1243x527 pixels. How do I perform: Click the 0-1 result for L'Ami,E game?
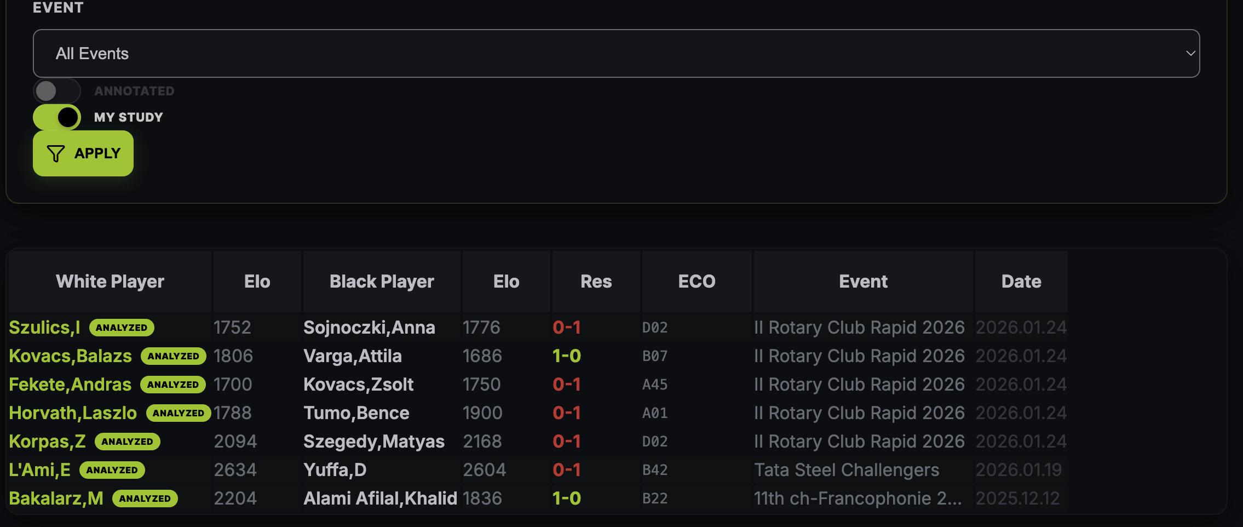click(x=567, y=470)
